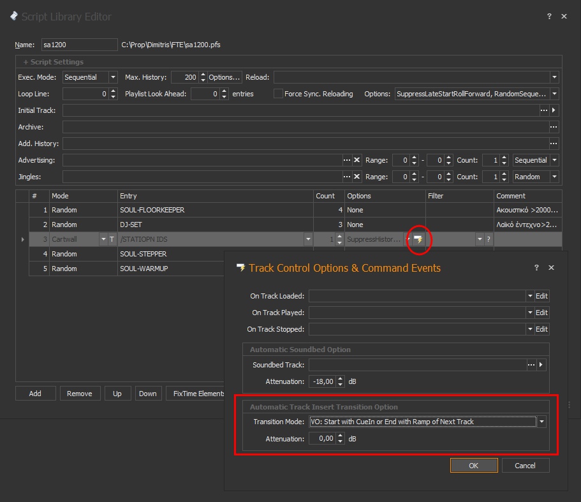Click the Playlist Look Ahead spinner arrows

click(x=224, y=94)
